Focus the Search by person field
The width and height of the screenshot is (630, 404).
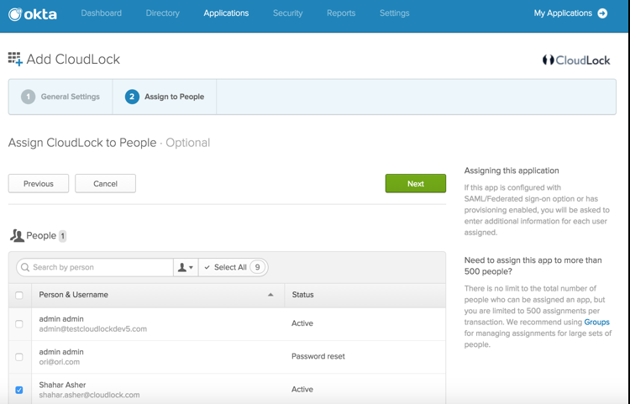pos(95,267)
